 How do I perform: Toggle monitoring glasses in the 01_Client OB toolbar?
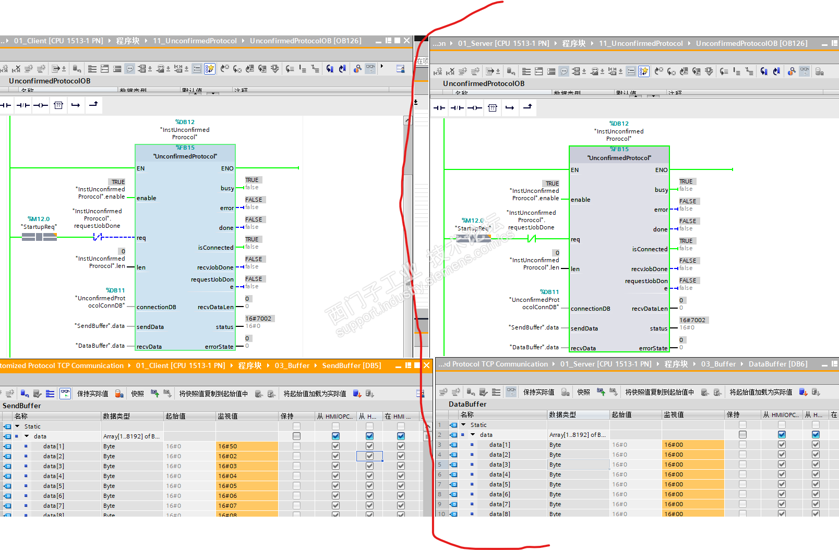(370, 68)
